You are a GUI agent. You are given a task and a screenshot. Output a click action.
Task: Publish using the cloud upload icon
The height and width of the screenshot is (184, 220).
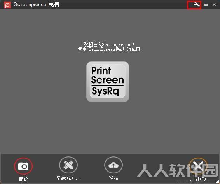coord(113,165)
